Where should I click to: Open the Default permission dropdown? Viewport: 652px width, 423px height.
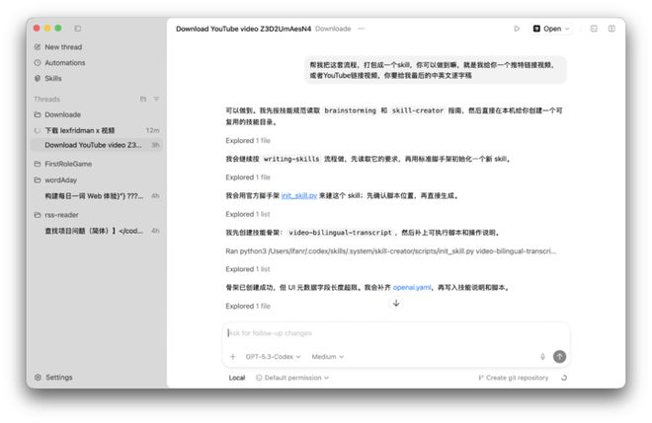(292, 378)
